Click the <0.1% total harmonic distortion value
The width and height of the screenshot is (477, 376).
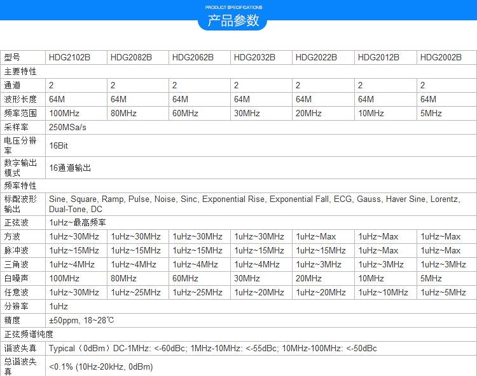click(x=100, y=366)
